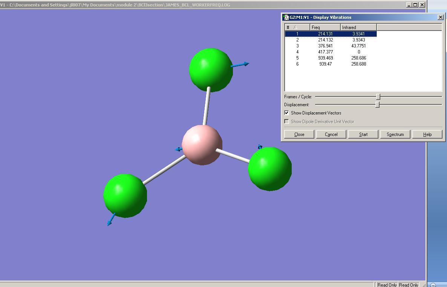Image resolution: width=447 pixels, height=287 pixels.
Task: Sort by the Infrared column header
Action: pos(359,27)
